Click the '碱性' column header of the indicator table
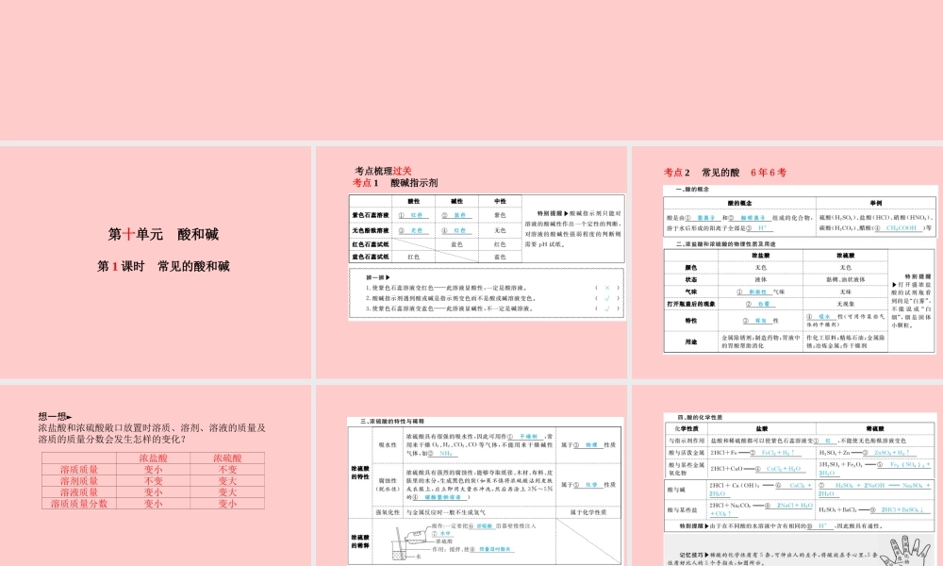The image size is (943, 566). [x=457, y=201]
